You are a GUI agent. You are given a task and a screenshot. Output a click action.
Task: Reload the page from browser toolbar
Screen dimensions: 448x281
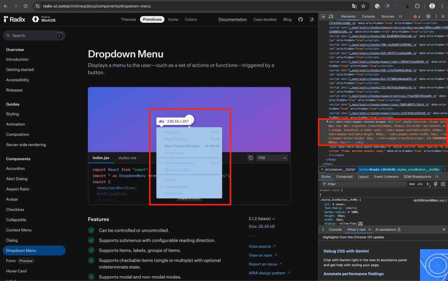tap(25, 6)
